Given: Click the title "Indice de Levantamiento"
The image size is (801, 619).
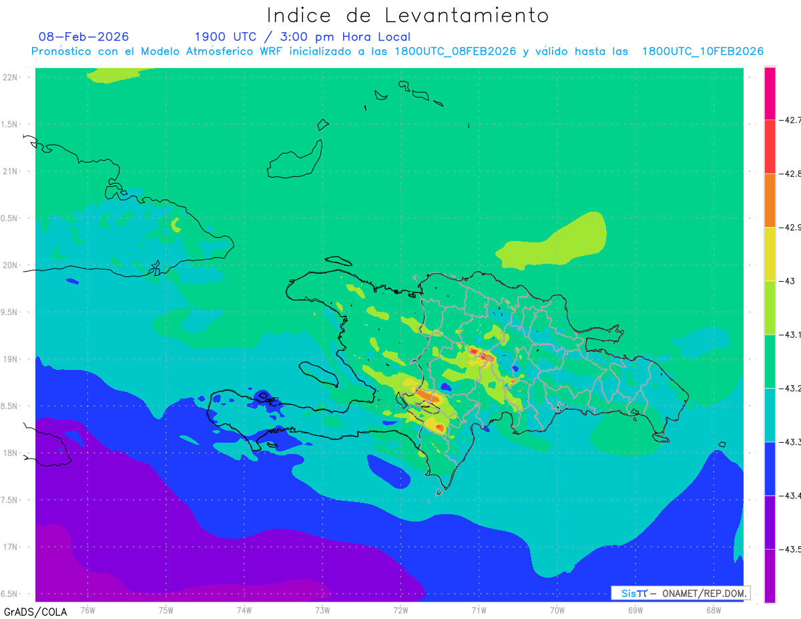Looking at the screenshot, I should click(408, 15).
